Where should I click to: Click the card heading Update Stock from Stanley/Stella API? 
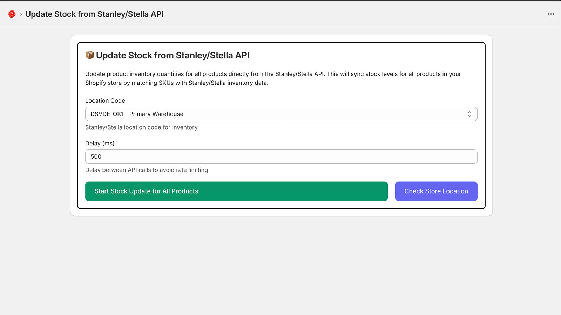click(x=173, y=55)
